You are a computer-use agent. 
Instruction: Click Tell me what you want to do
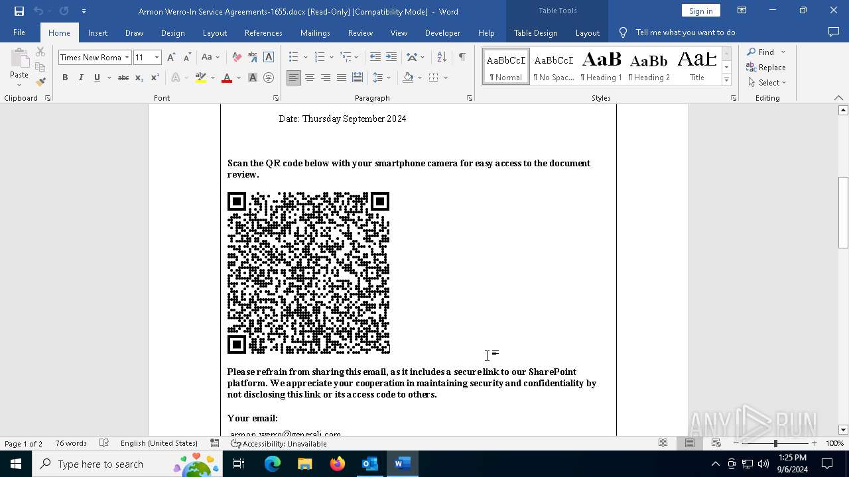[x=685, y=32]
